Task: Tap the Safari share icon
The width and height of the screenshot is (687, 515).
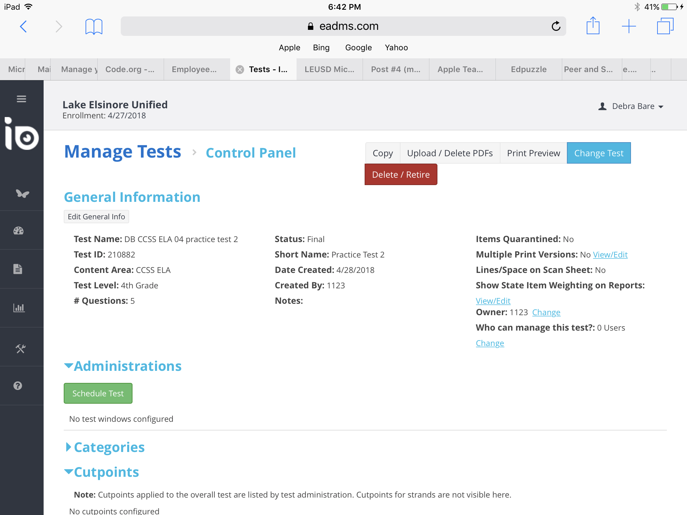Action: coord(593,26)
